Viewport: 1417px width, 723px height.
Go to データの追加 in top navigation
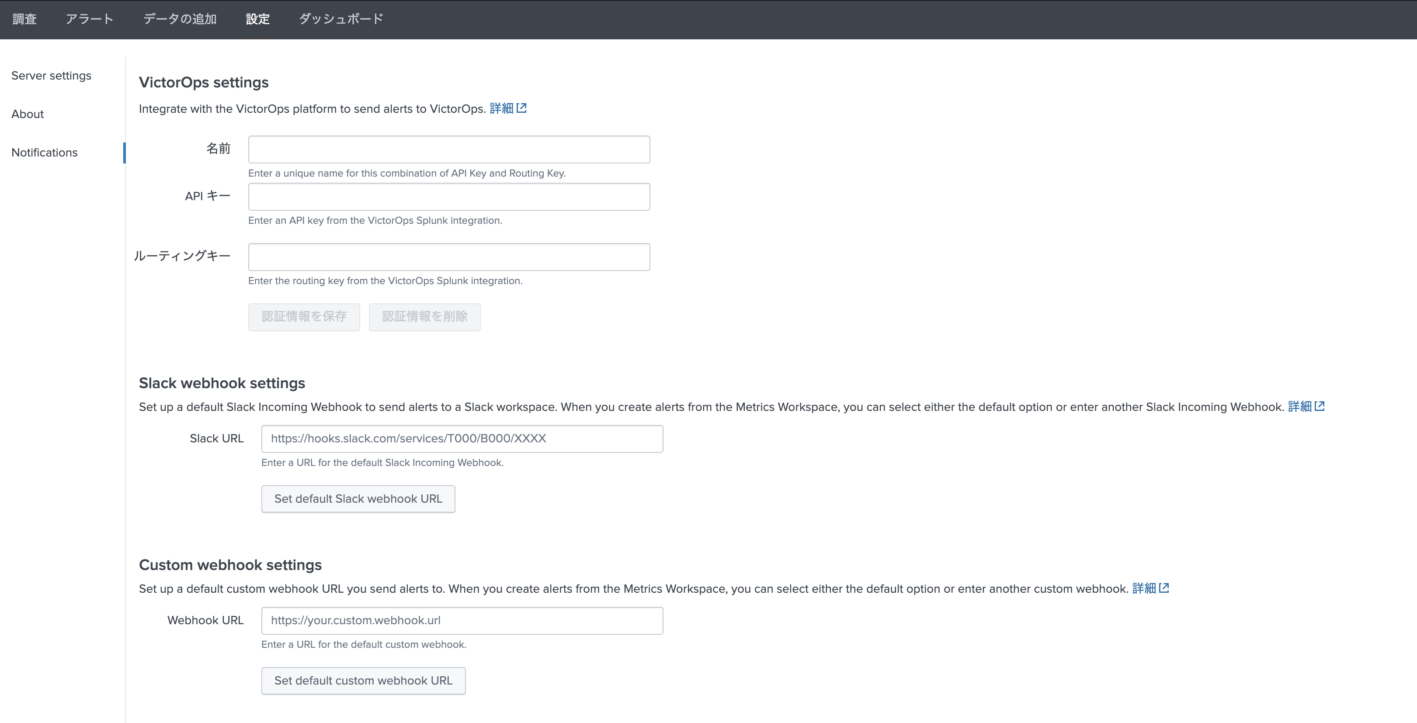(180, 19)
